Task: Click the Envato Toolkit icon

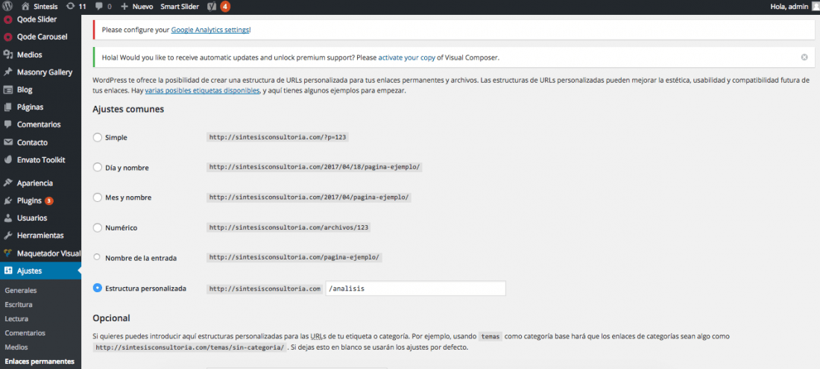Action: [x=8, y=160]
